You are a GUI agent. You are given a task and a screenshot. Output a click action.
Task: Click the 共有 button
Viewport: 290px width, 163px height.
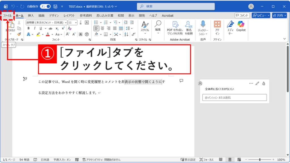[x=280, y=15]
